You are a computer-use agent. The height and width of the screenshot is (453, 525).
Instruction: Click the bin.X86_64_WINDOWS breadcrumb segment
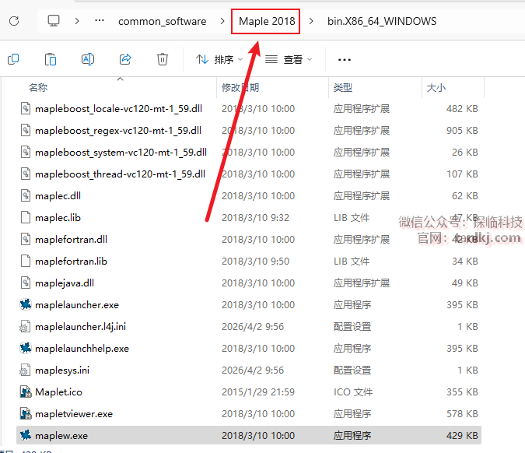[x=382, y=22]
